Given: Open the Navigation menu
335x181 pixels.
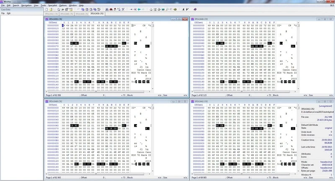Looking at the screenshot, I should 26,5.
